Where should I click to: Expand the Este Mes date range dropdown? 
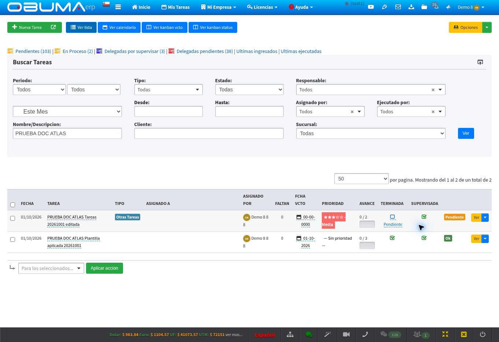[67, 111]
